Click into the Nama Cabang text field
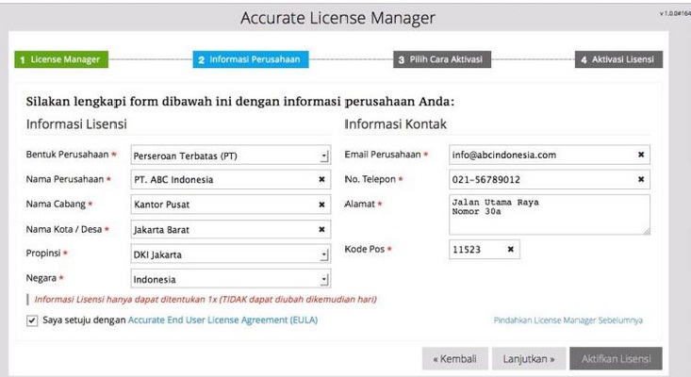 pyautogui.click(x=230, y=205)
